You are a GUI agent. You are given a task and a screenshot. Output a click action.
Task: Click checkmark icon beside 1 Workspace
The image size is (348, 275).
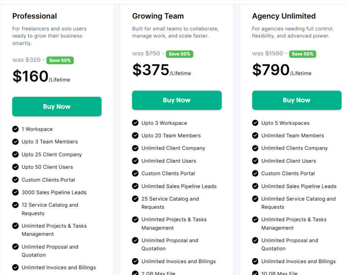pyautogui.click(x=15, y=129)
